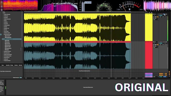This screenshot has width=171, height=96.
Task: Select the BASSROOM plug-in
Action: 9,38
